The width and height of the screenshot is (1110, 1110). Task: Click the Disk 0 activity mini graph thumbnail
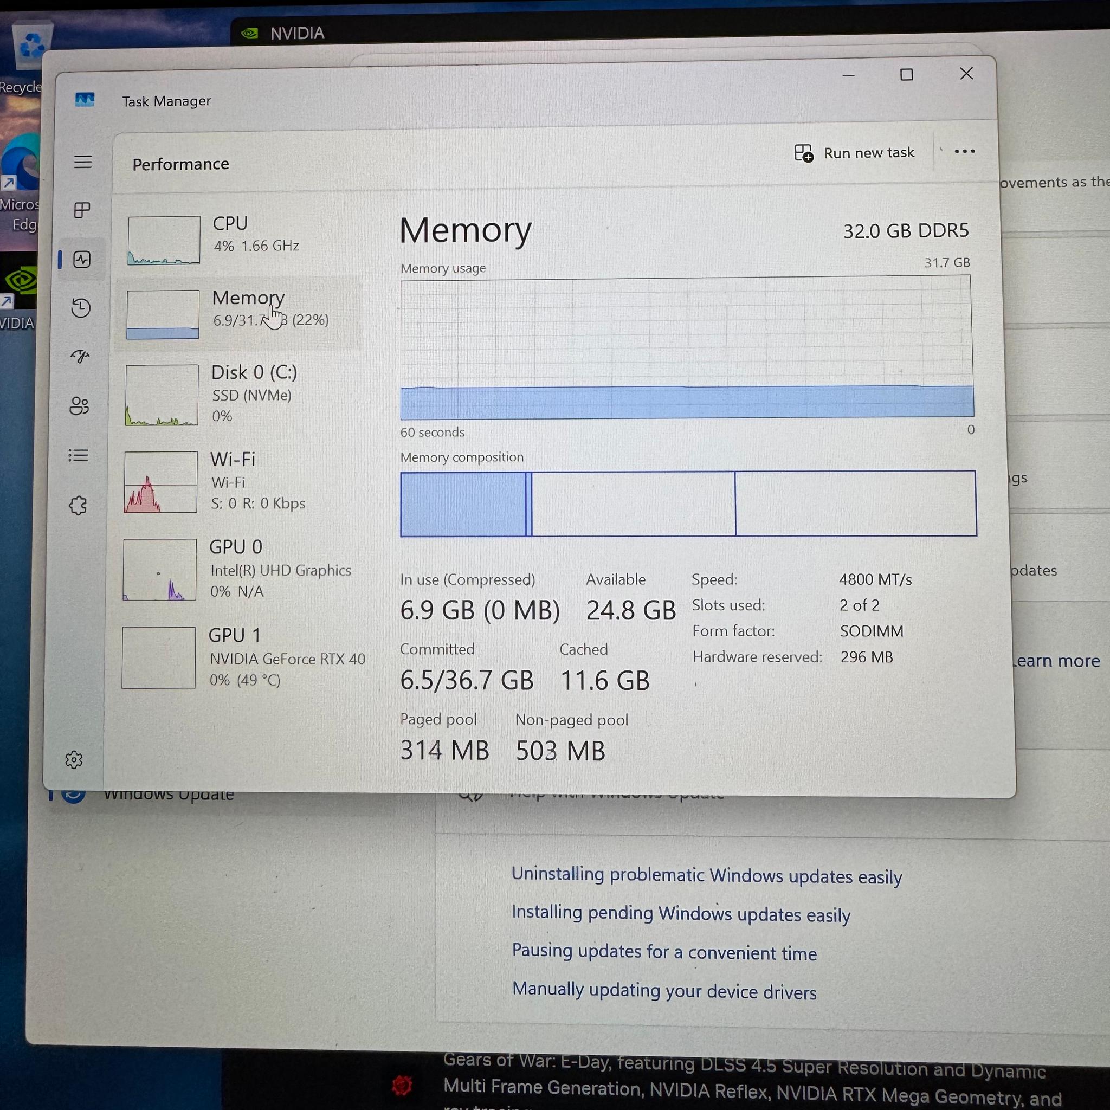[x=162, y=395]
